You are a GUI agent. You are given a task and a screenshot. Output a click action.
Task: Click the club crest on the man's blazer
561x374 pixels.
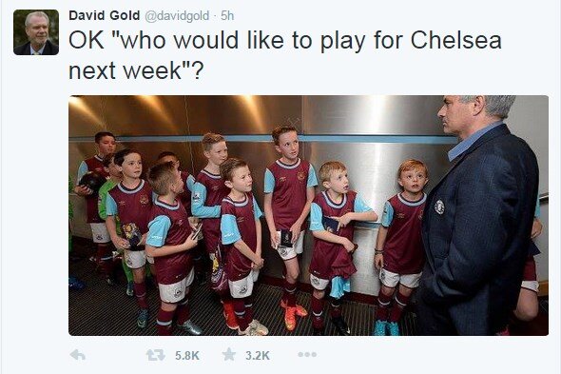(x=439, y=207)
